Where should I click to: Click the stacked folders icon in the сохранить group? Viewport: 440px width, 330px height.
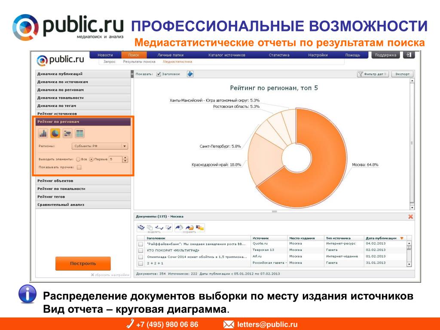click(x=200, y=228)
